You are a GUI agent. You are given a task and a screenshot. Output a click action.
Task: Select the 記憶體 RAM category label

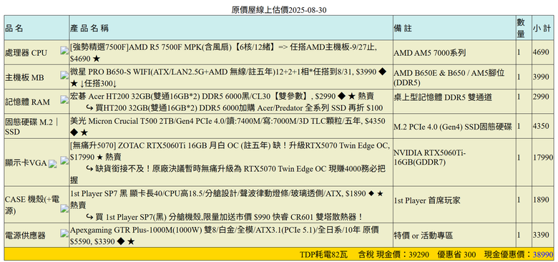27,102
